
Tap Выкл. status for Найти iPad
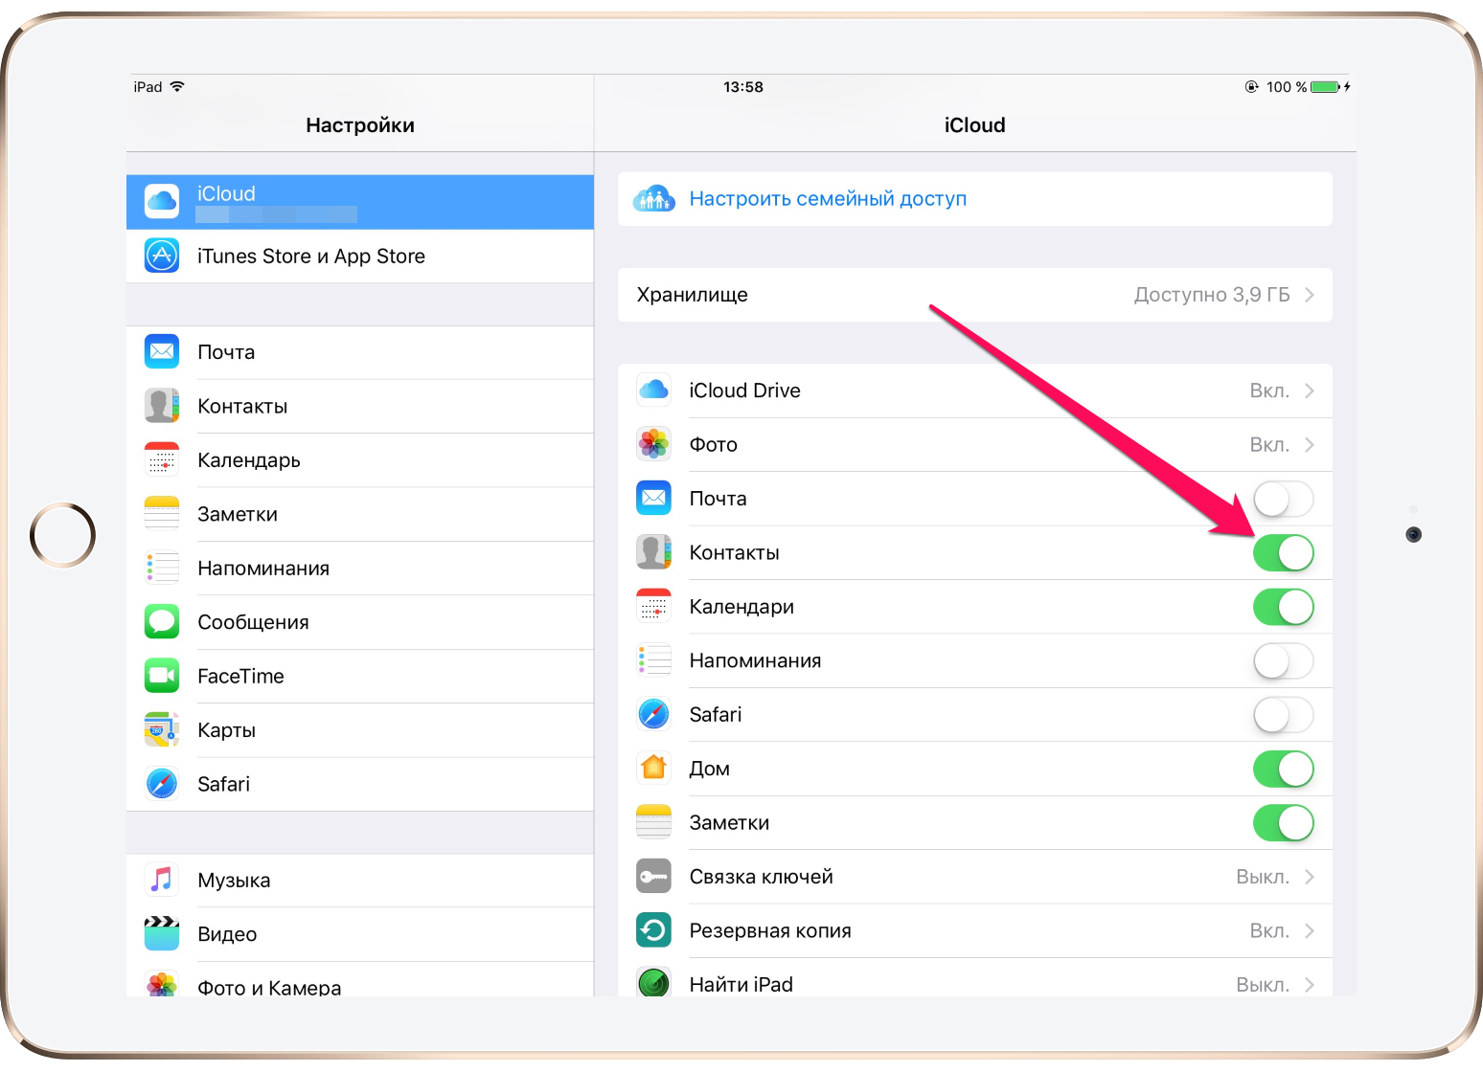coord(1263,985)
